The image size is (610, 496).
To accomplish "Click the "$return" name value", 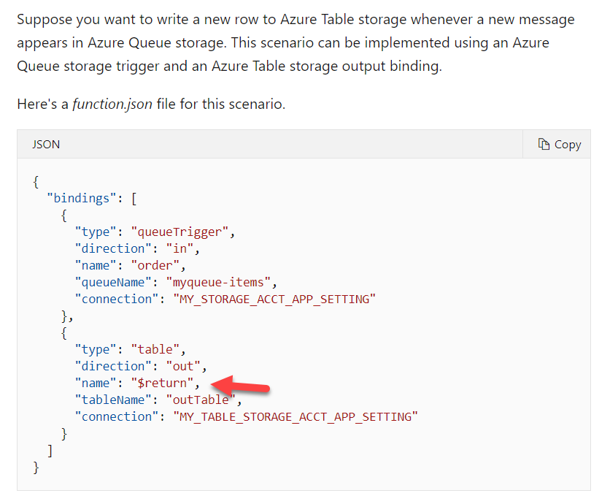I will point(162,383).
